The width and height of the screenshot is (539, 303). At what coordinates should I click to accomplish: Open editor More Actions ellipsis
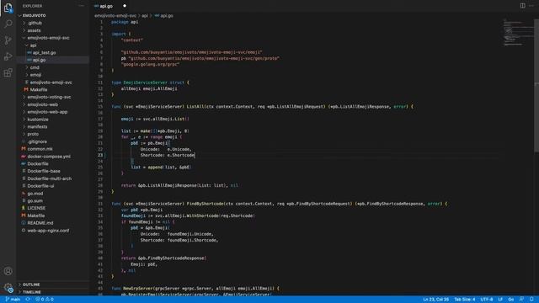pos(531,6)
